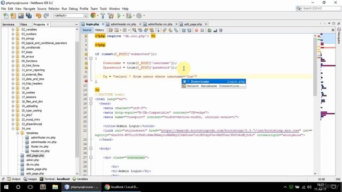Choose Select Database Connection... suggestion

point(214,86)
